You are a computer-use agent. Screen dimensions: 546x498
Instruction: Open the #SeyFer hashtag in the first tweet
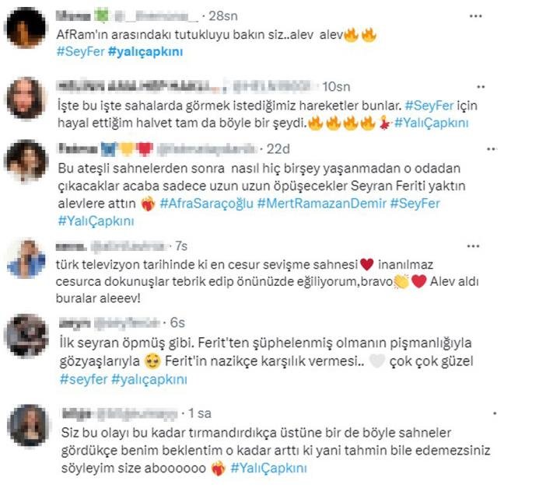click(80, 52)
